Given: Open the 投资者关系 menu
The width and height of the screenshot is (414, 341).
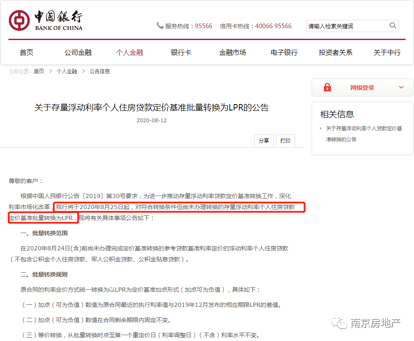Looking at the screenshot, I should [x=335, y=53].
